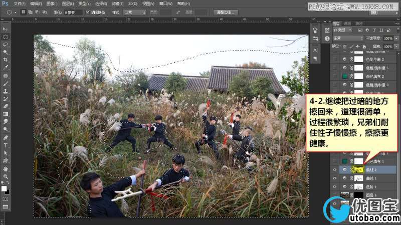
Task: Click the 调整边缘 button
Action: [226, 12]
